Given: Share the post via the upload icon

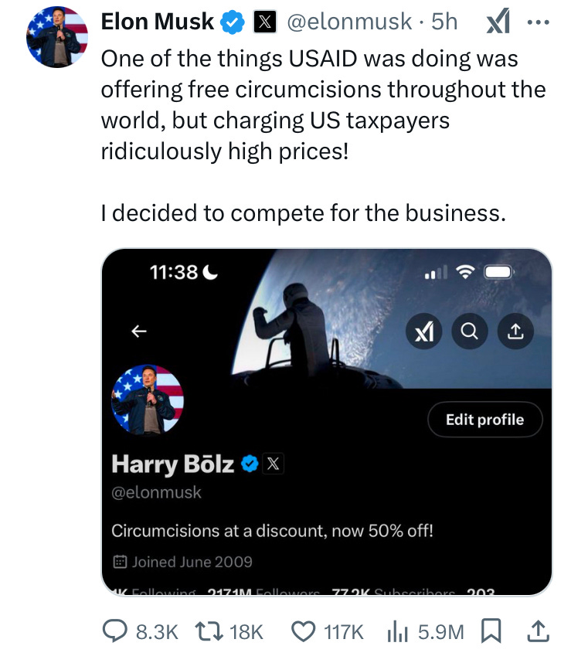Looking at the screenshot, I should pyautogui.click(x=539, y=631).
